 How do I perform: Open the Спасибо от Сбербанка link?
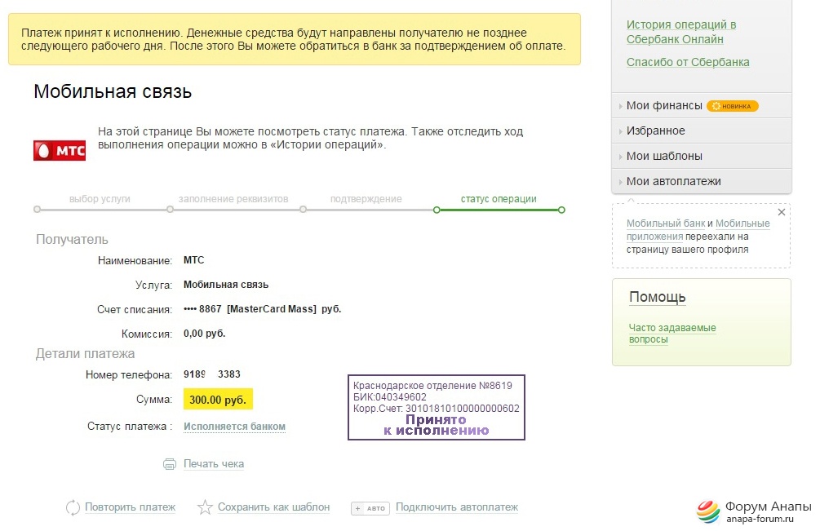688,62
